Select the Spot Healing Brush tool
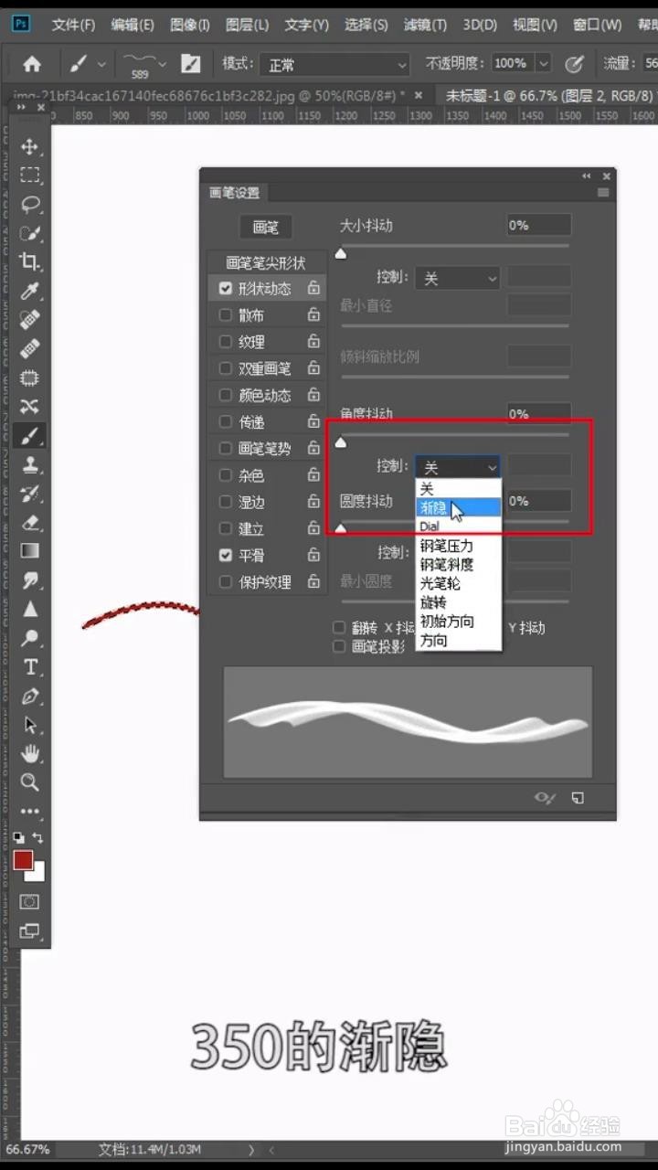The width and height of the screenshot is (658, 1170). [x=30, y=320]
